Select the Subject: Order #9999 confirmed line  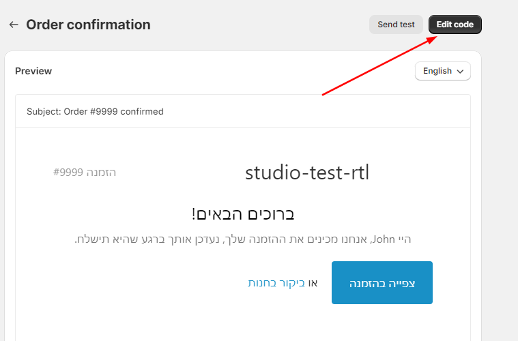[x=95, y=112]
